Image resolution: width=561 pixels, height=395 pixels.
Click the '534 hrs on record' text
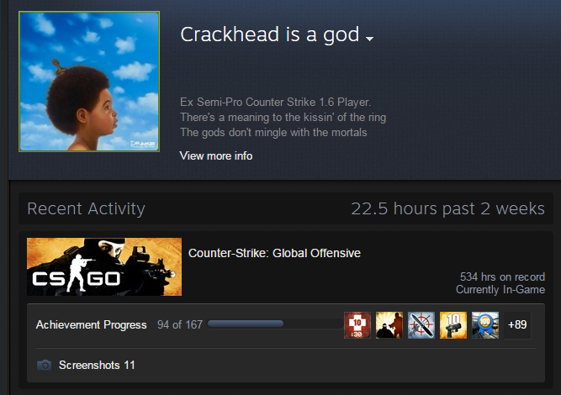coord(502,276)
